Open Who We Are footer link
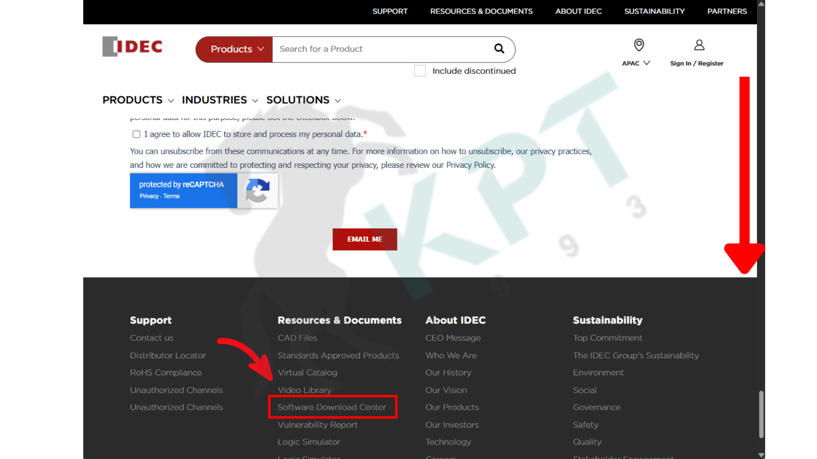 tap(451, 355)
